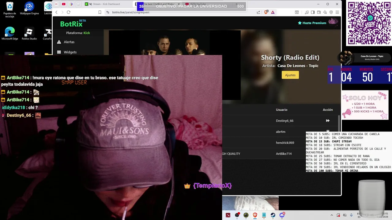Click the Usuario column header

point(281,110)
